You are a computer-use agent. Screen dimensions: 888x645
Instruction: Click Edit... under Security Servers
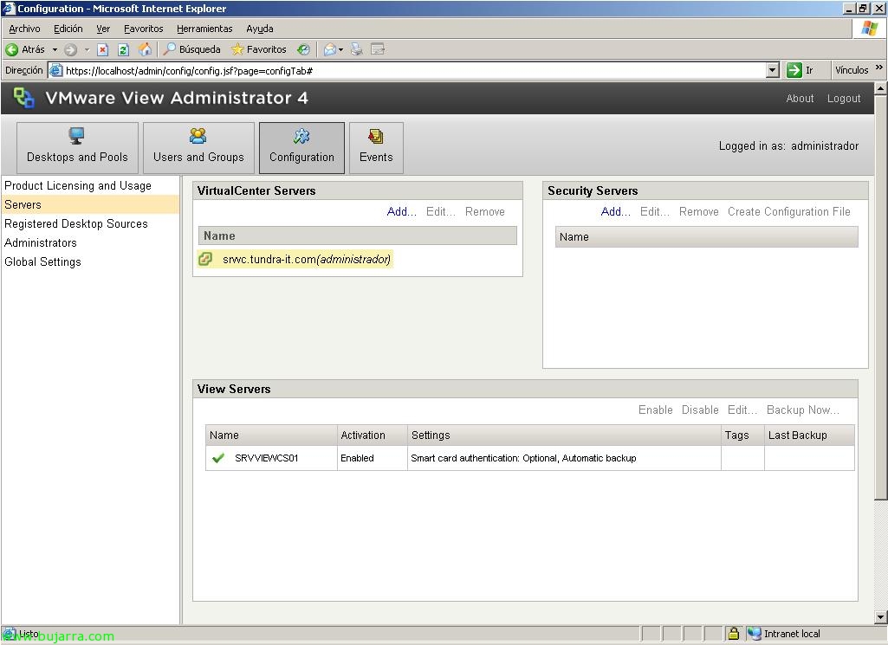pos(655,211)
